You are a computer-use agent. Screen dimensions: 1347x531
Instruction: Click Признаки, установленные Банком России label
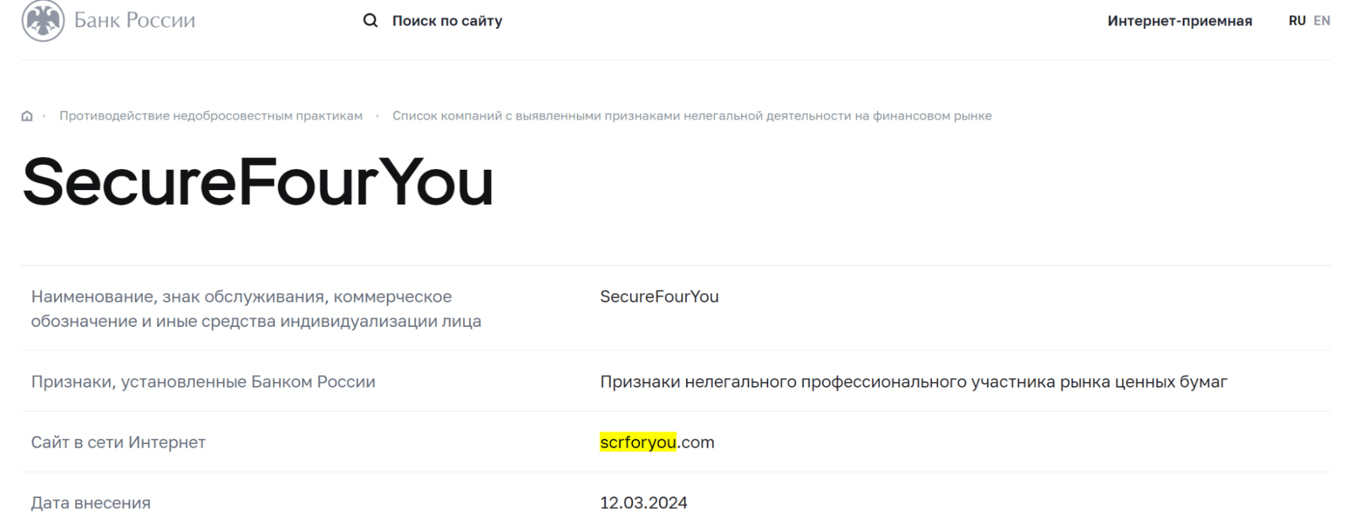pos(203,381)
